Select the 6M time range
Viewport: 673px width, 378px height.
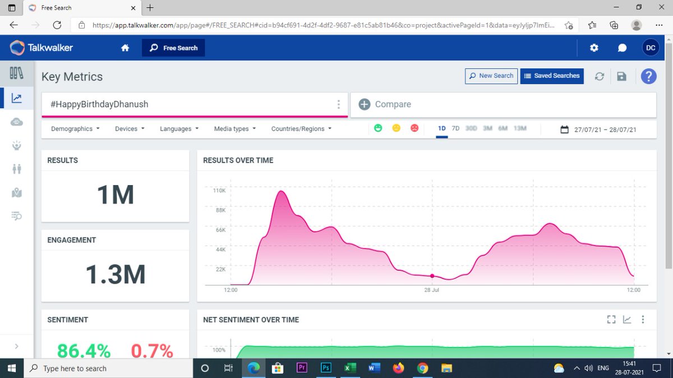click(503, 128)
